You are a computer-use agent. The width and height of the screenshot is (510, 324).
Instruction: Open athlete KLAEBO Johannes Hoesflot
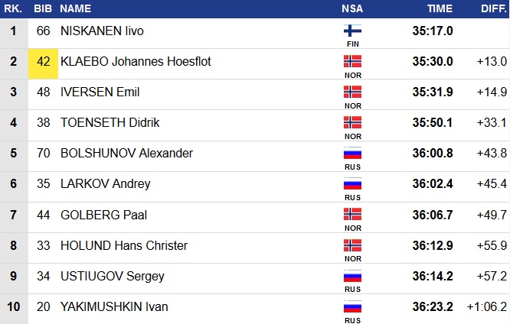[x=136, y=61]
